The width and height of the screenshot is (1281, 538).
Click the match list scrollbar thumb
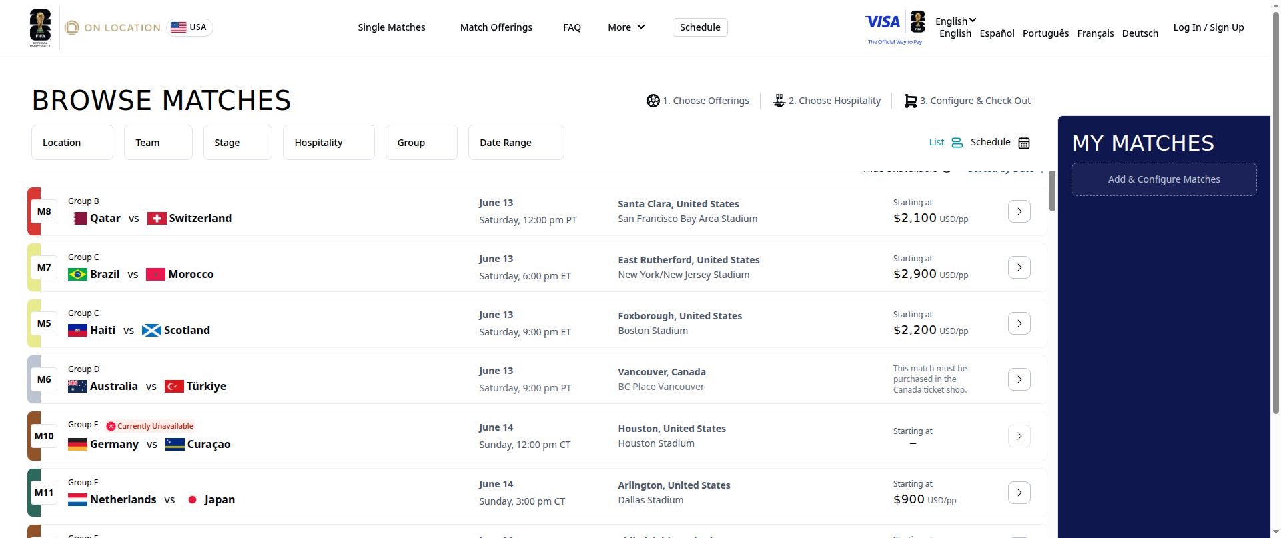coord(1052,191)
